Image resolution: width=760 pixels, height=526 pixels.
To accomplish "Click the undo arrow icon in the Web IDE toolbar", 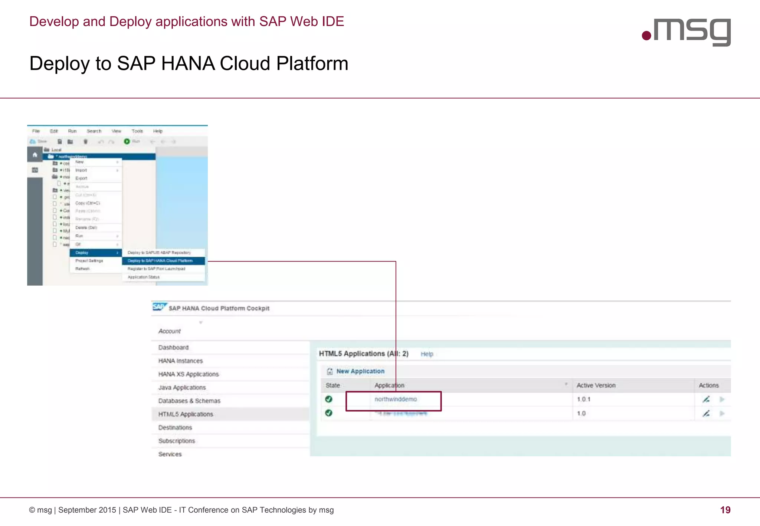I will pyautogui.click(x=101, y=142).
